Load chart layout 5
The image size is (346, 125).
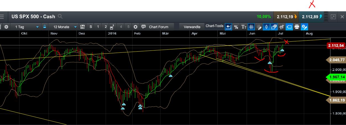(128, 27)
